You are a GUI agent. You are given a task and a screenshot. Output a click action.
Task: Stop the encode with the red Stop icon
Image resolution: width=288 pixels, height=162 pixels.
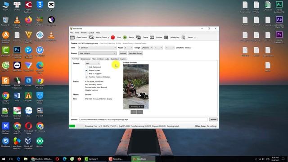click(113, 37)
